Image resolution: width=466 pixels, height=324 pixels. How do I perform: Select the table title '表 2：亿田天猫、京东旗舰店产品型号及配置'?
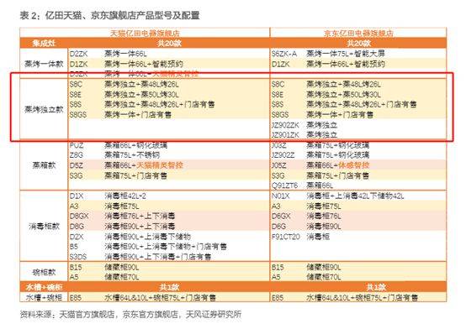[109, 15]
